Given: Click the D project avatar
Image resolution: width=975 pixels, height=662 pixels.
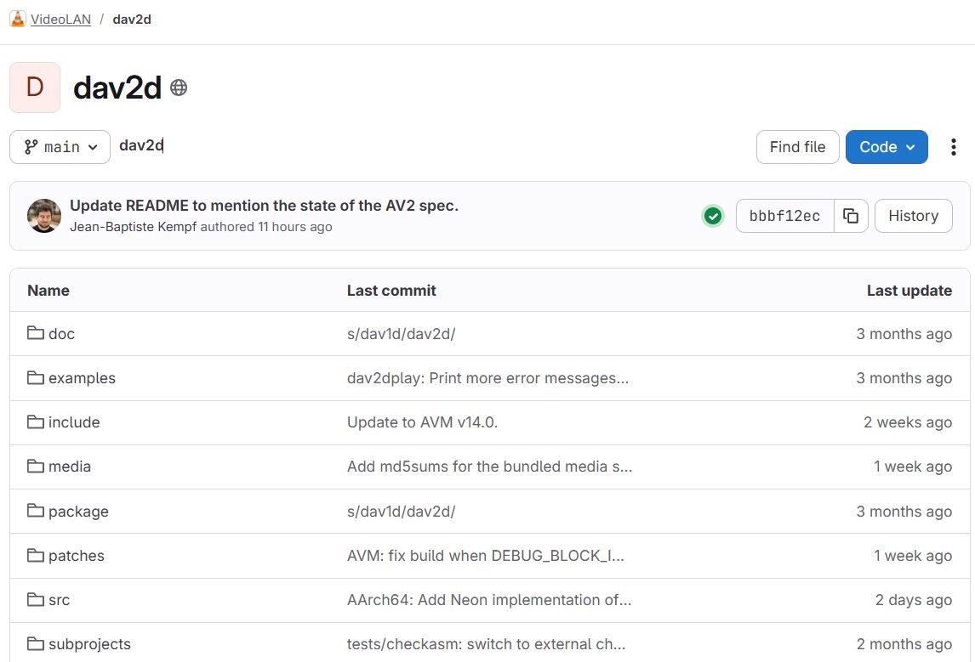Looking at the screenshot, I should (x=35, y=88).
